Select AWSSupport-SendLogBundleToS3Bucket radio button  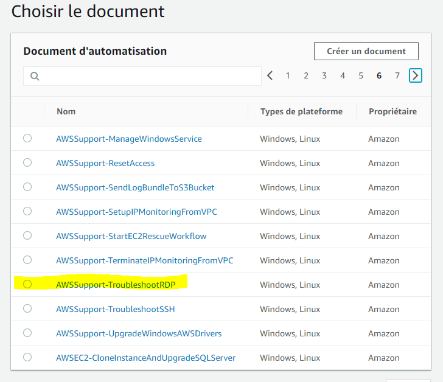pyautogui.click(x=27, y=187)
